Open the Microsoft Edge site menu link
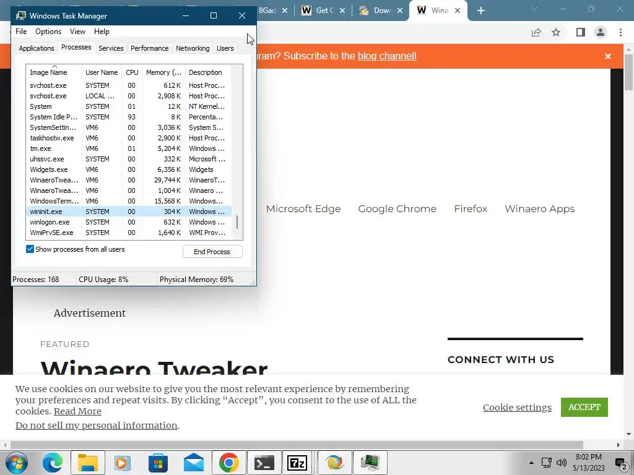This screenshot has width=634, height=475. pyautogui.click(x=303, y=209)
